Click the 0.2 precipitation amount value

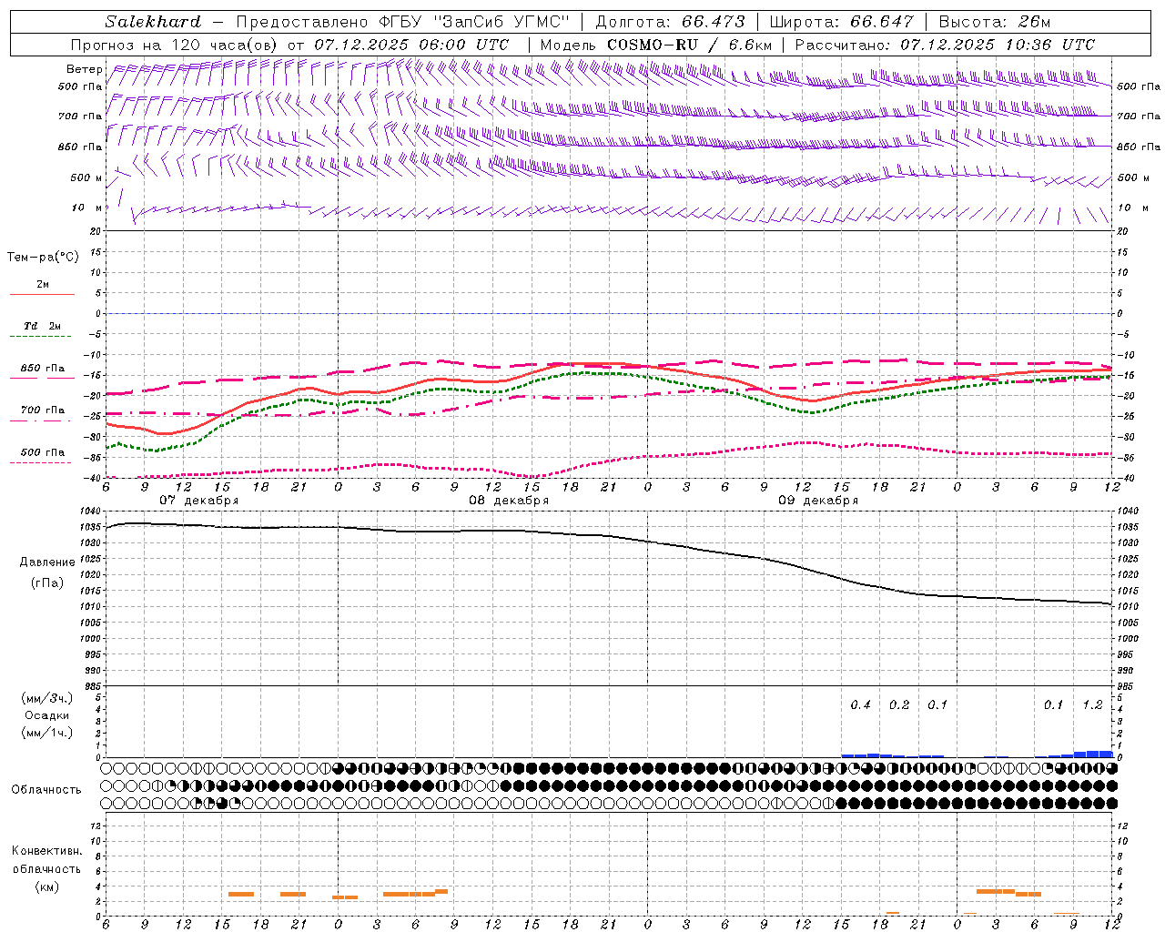click(899, 705)
